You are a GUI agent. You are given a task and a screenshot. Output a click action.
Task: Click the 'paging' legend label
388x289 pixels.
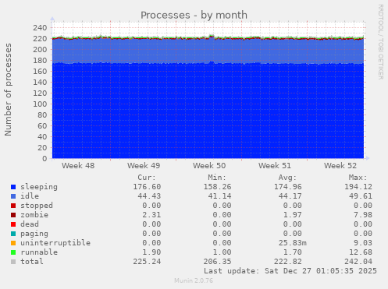34,234
